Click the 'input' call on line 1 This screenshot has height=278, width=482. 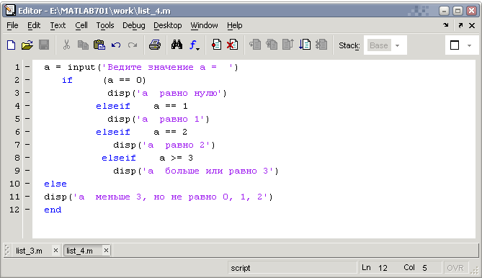81,67
